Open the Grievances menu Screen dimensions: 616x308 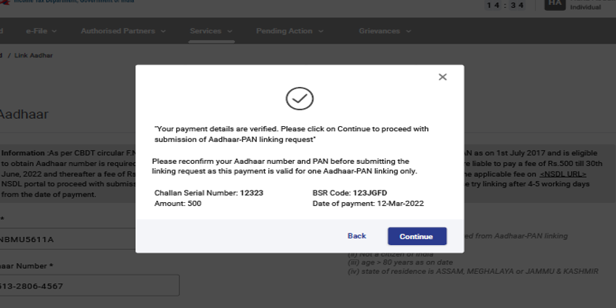[x=379, y=31]
